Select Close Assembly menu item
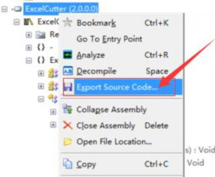215x177 pixels. [106, 126]
